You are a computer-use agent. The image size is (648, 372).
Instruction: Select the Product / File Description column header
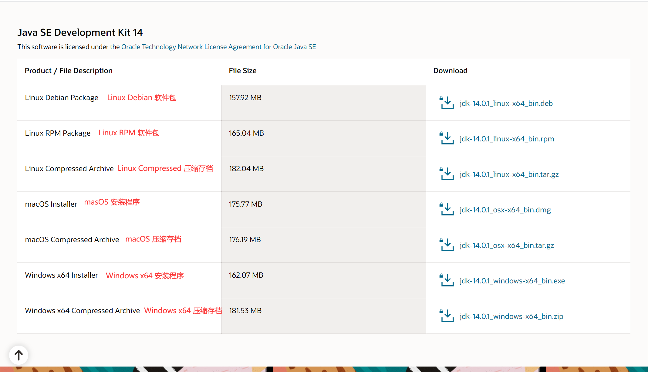point(69,70)
